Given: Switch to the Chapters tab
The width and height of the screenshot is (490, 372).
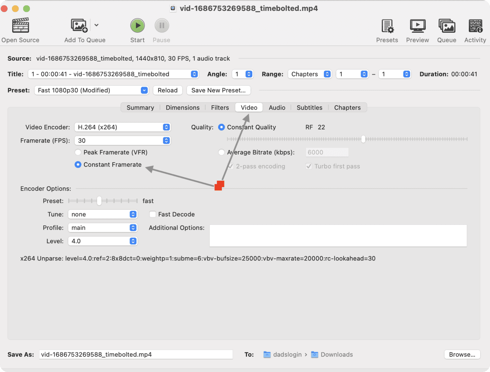Looking at the screenshot, I should point(347,108).
